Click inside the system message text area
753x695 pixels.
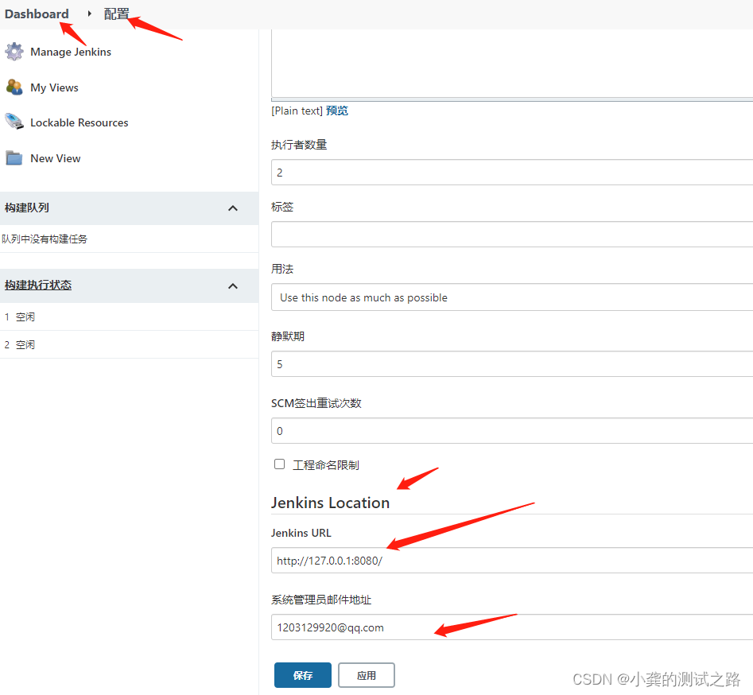tap(512, 63)
